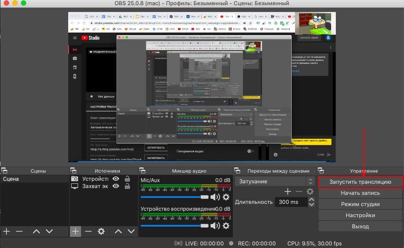Open transition properties gear icon
Viewport: 404px width, 248px height.
(x=310, y=191)
